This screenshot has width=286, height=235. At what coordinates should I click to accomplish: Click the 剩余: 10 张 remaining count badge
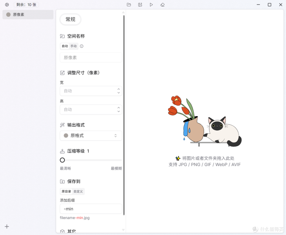click(26, 5)
